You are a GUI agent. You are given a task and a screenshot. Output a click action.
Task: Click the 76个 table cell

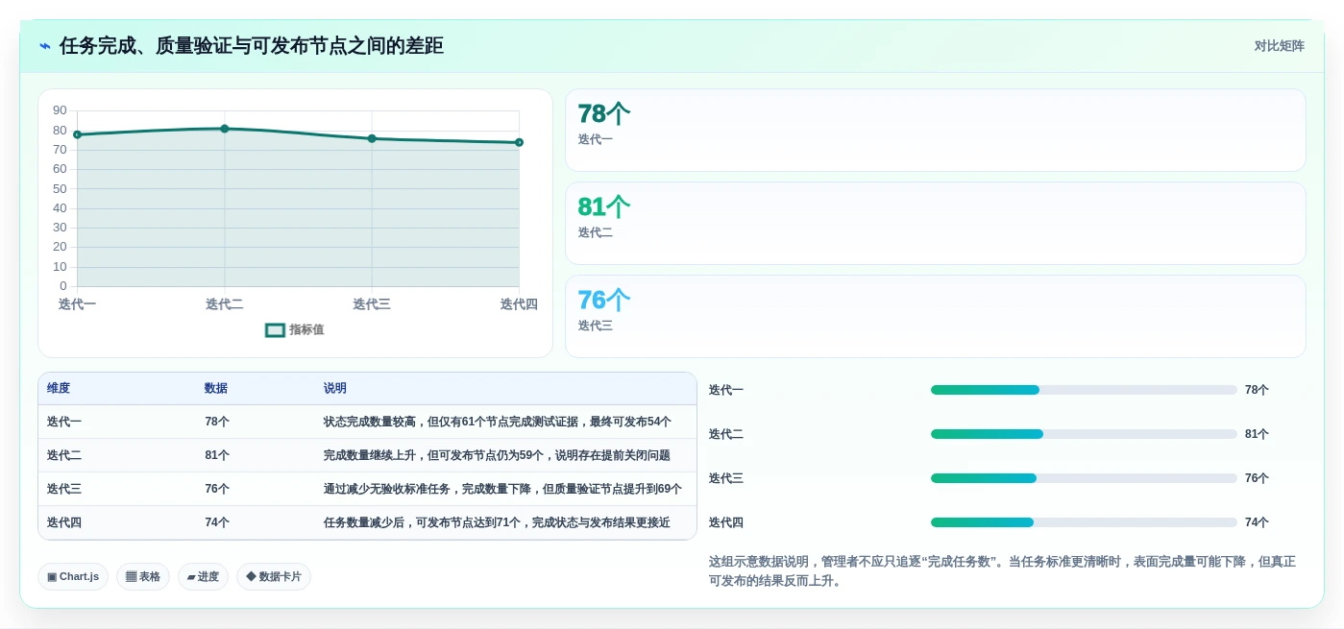coord(217,490)
